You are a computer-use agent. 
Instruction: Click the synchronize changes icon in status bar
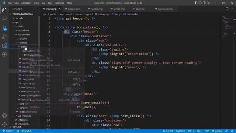pos(18,131)
